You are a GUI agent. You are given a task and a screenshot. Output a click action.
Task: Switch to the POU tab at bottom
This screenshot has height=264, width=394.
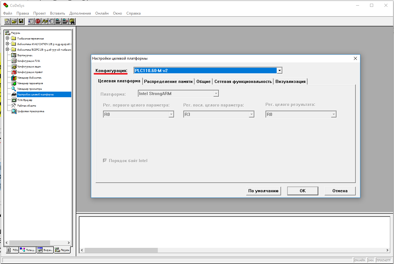(12, 250)
